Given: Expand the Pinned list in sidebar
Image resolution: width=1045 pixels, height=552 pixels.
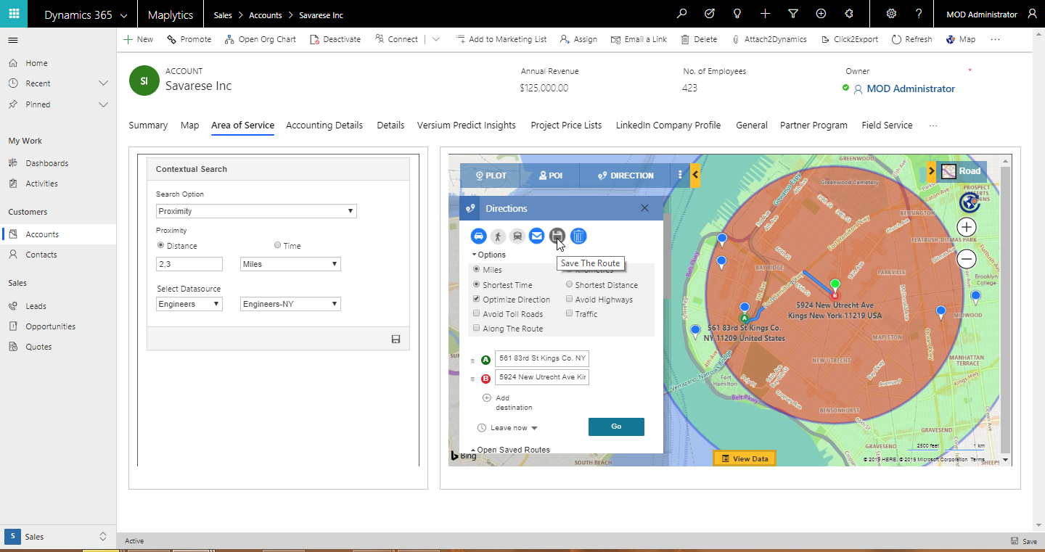Looking at the screenshot, I should [103, 104].
